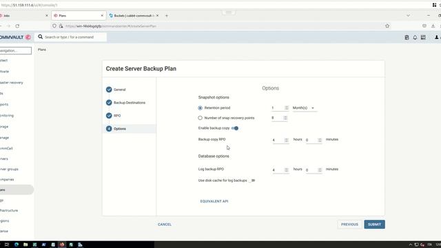Click the Plans breadcrumb link
This screenshot has height=248, width=441.
pos(42,50)
